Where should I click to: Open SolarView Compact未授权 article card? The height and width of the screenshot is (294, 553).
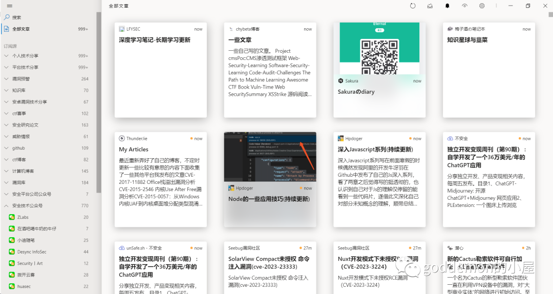click(x=270, y=268)
